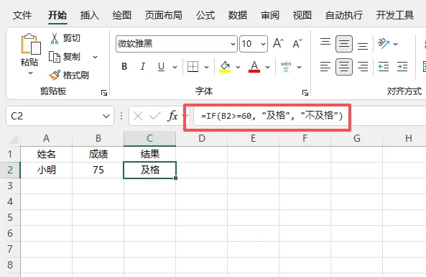Expand the phonetic guide dropdown arrow

(299, 67)
